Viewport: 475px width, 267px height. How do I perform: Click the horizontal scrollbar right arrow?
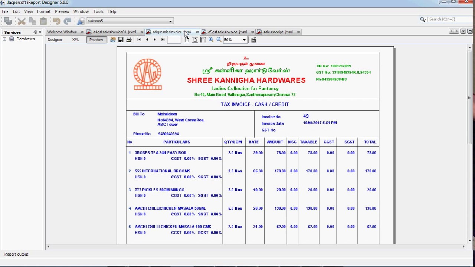coord(463,247)
